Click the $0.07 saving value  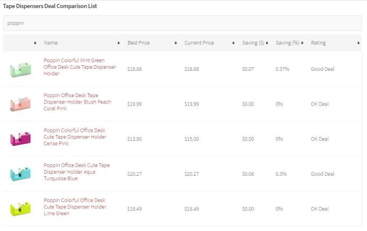point(248,69)
